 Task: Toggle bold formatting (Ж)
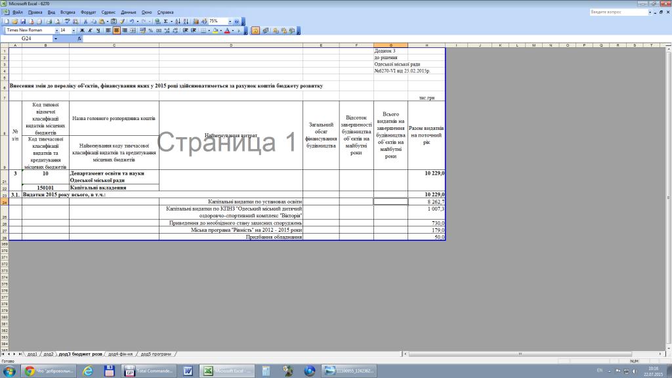[82, 30]
